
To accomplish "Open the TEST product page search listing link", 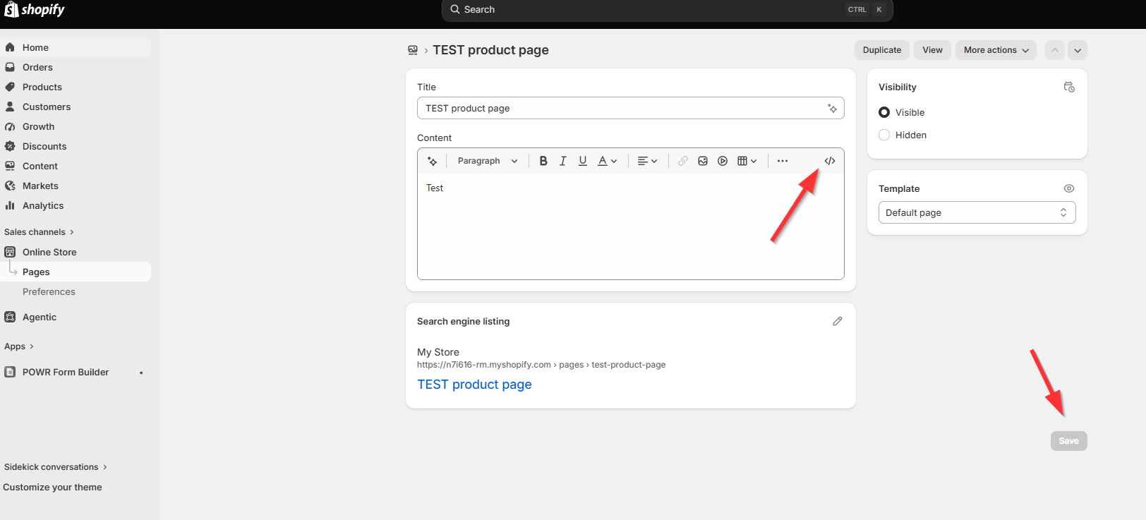I will [474, 385].
